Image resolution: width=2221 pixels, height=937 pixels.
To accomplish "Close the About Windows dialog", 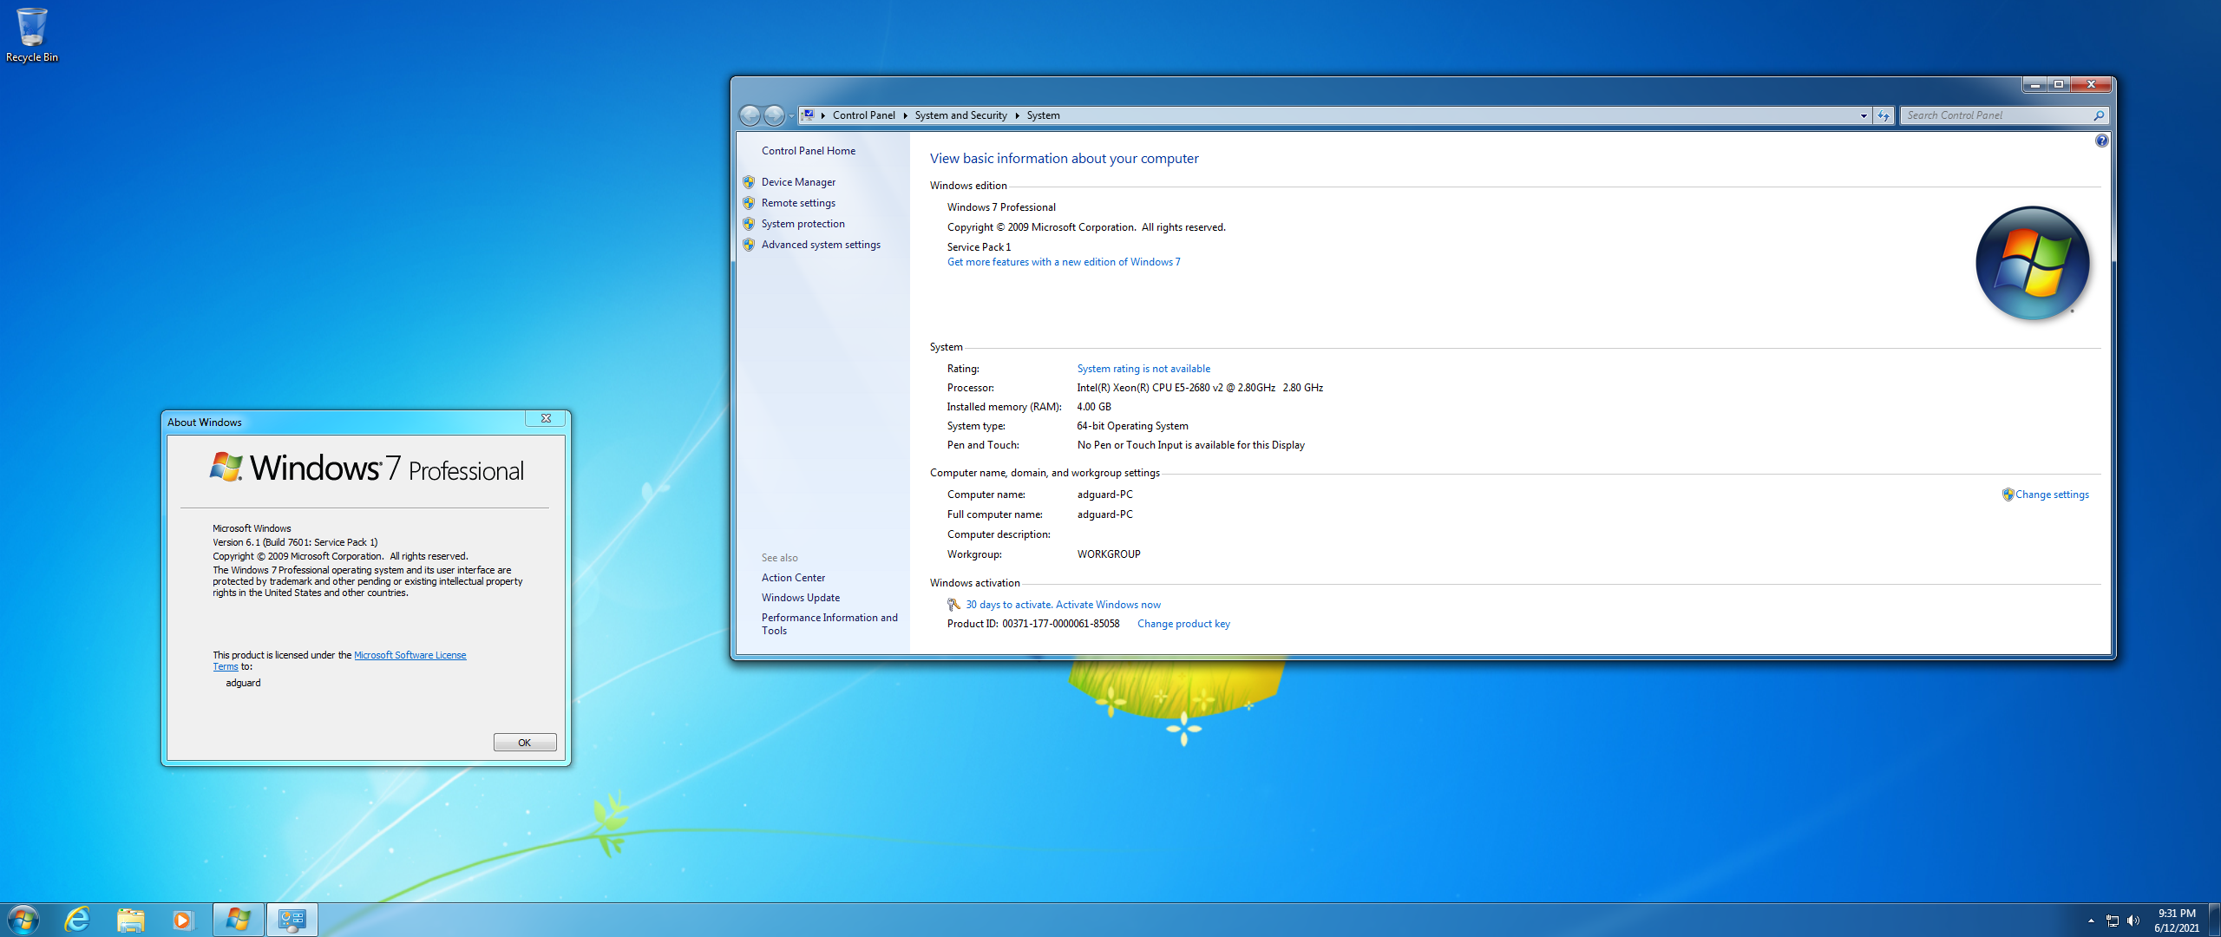I will tap(546, 418).
